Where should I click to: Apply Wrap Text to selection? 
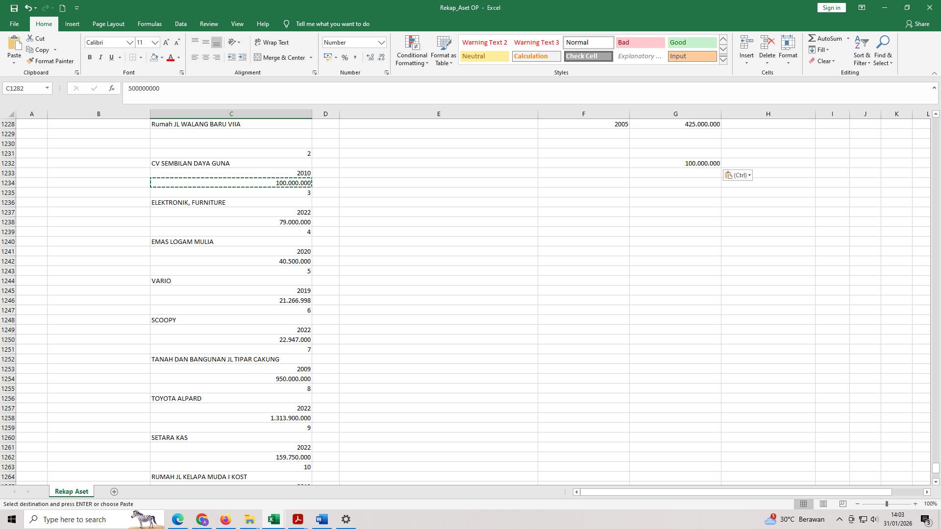pyautogui.click(x=272, y=42)
